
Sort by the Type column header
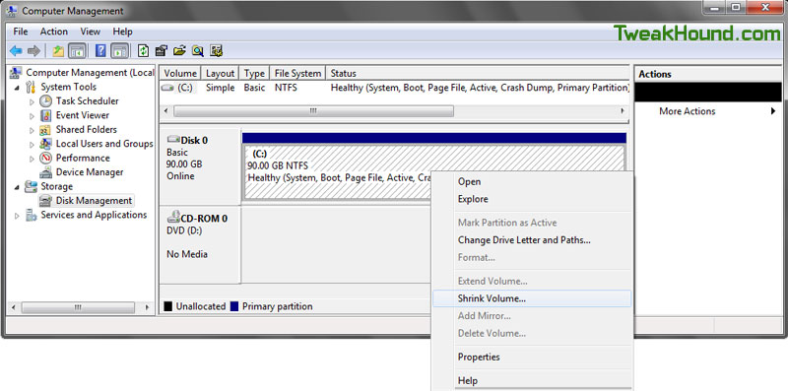click(254, 74)
